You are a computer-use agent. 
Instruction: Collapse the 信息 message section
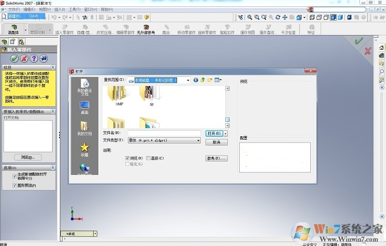(53, 67)
